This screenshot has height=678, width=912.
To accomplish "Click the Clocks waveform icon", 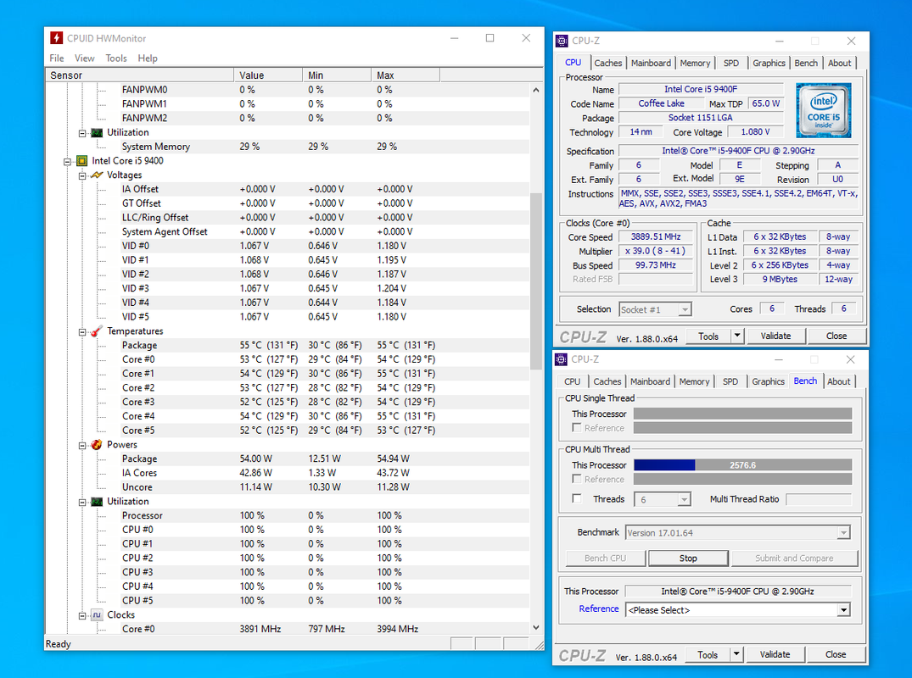I will pyautogui.click(x=97, y=614).
